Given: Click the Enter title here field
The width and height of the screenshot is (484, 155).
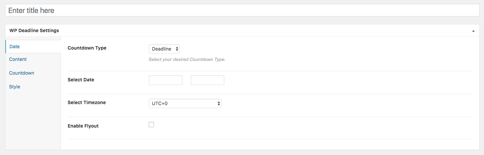Looking at the screenshot, I should 242,10.
